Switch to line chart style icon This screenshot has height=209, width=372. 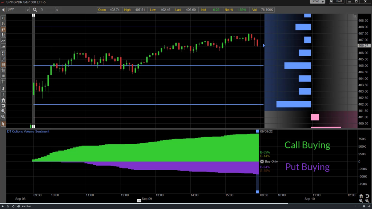(3, 41)
